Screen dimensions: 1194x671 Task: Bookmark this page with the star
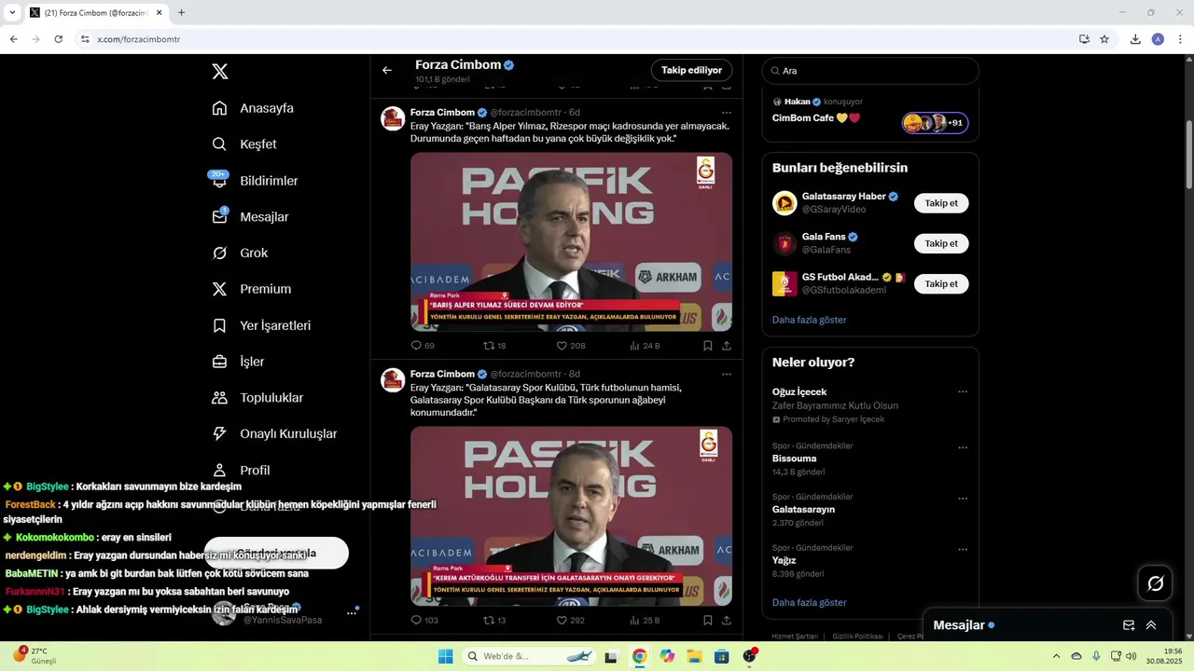[1104, 39]
